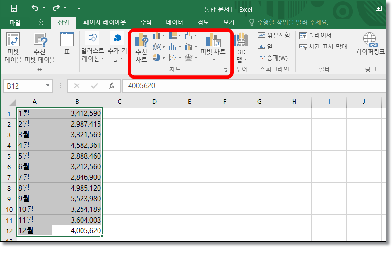Click cell with value 4,582,361

point(77,145)
